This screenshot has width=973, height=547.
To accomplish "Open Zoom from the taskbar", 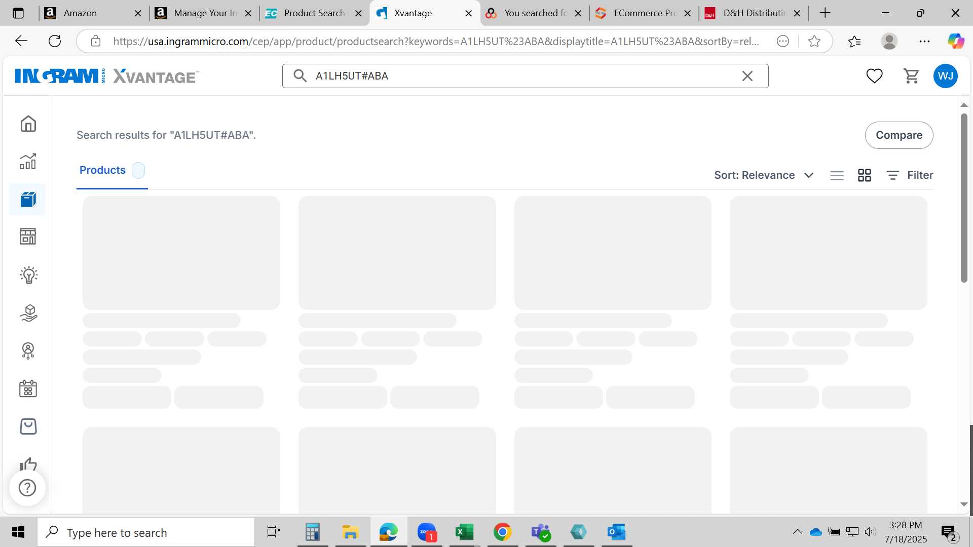I will 427,532.
